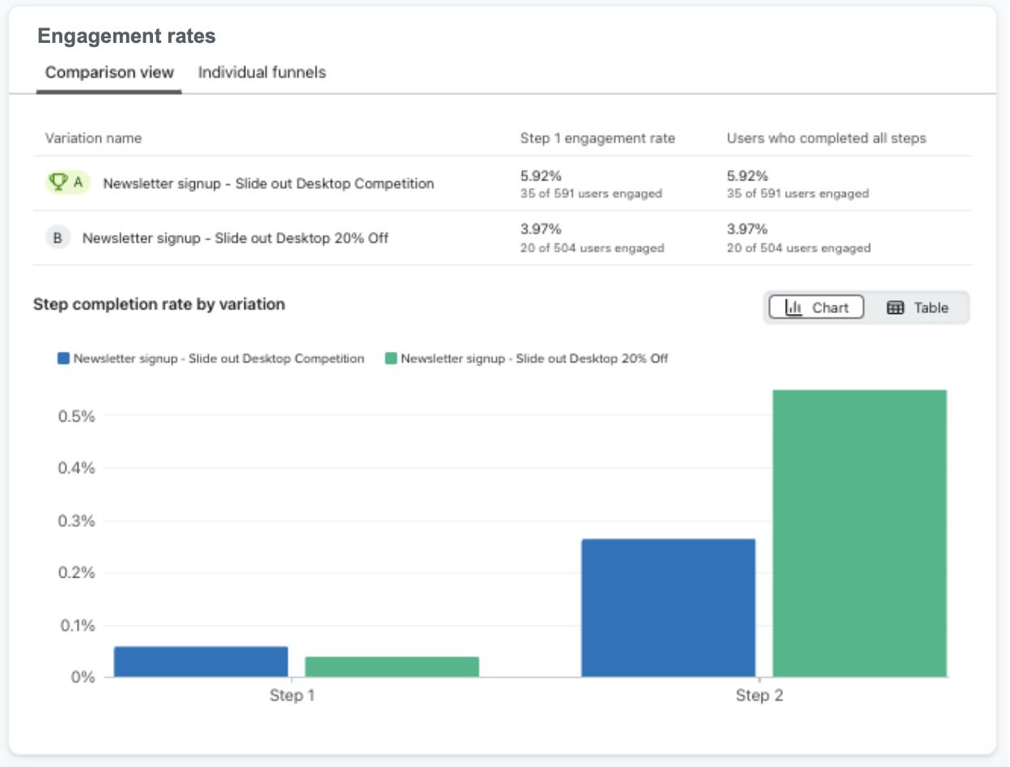Image resolution: width=1010 pixels, height=767 pixels.
Task: Select the Comparison view tab
Action: (108, 73)
